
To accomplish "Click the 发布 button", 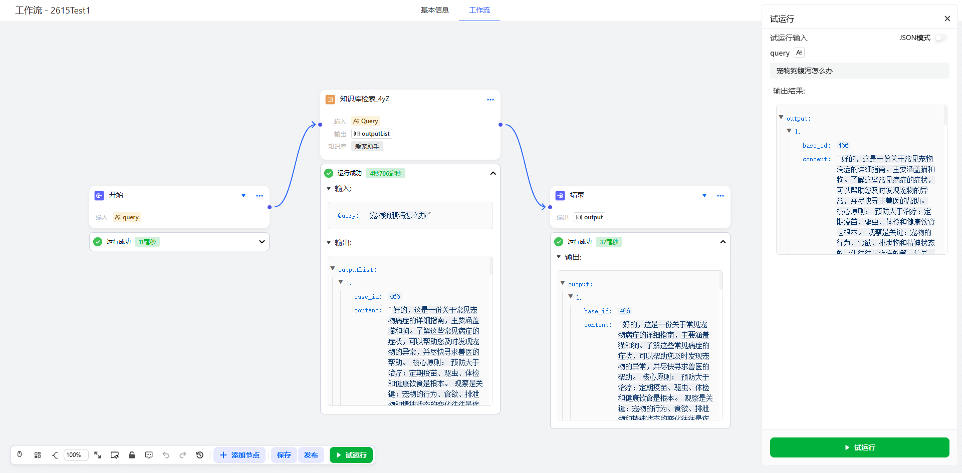I will 311,455.
